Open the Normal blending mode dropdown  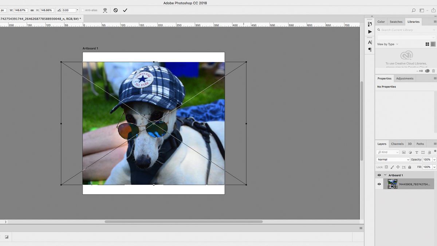(x=393, y=159)
